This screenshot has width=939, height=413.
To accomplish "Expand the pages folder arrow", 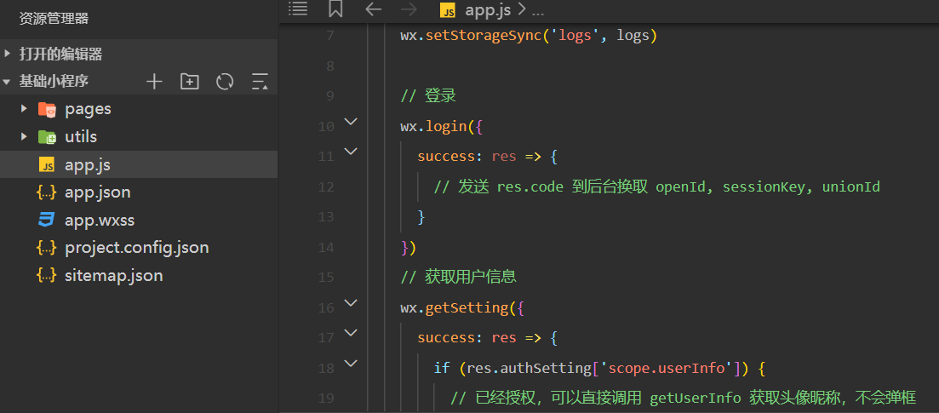I will 24,108.
